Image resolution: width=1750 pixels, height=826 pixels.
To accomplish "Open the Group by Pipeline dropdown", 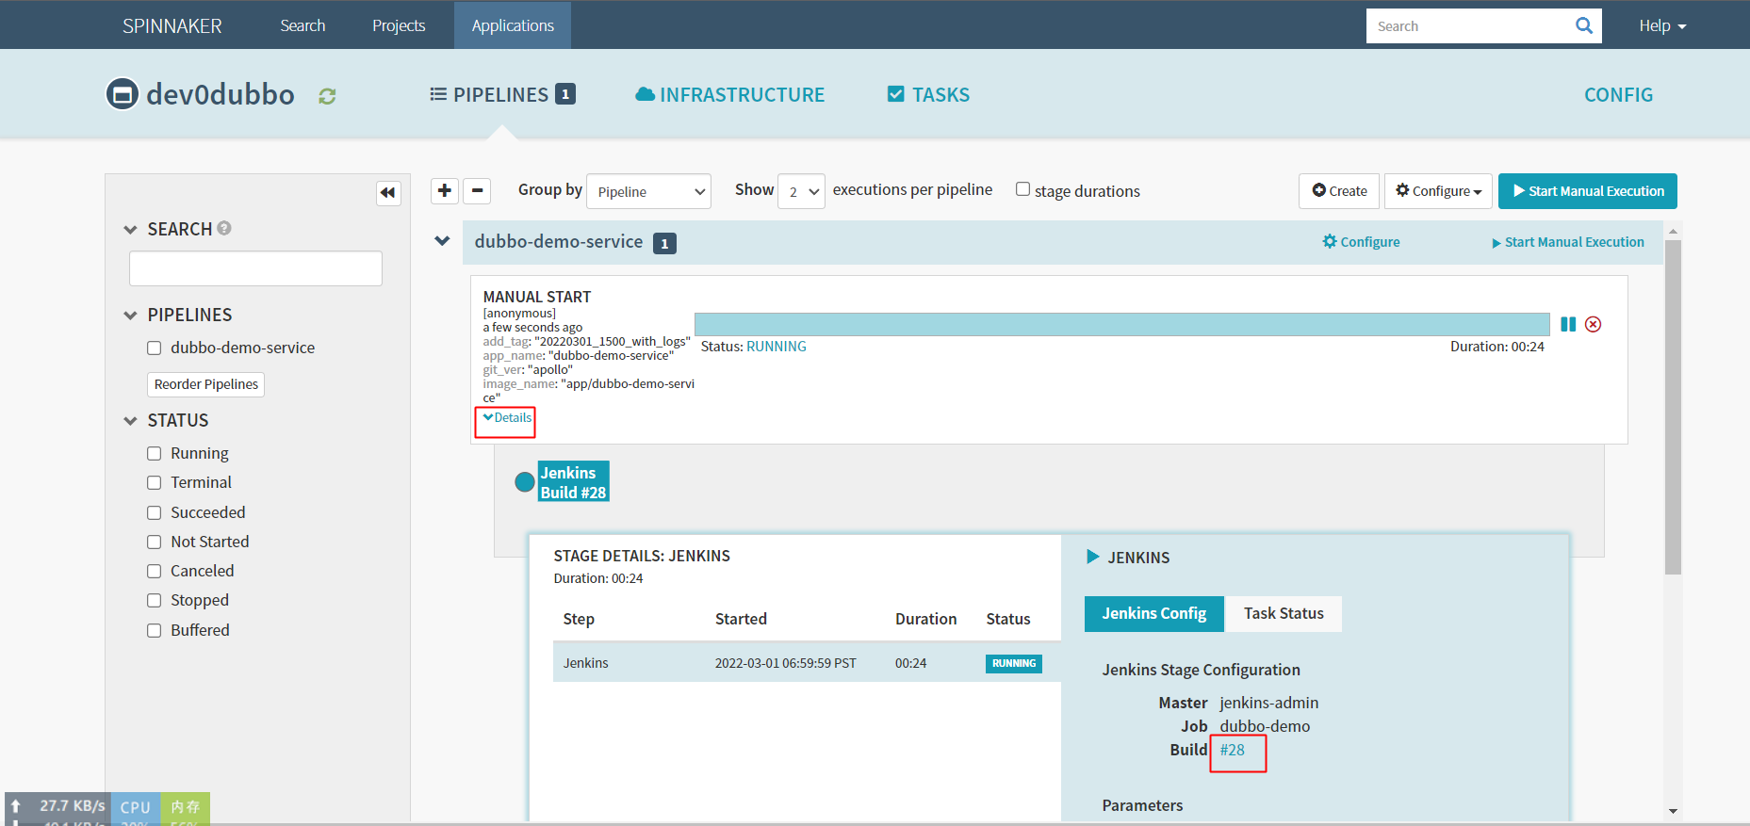I will point(648,191).
